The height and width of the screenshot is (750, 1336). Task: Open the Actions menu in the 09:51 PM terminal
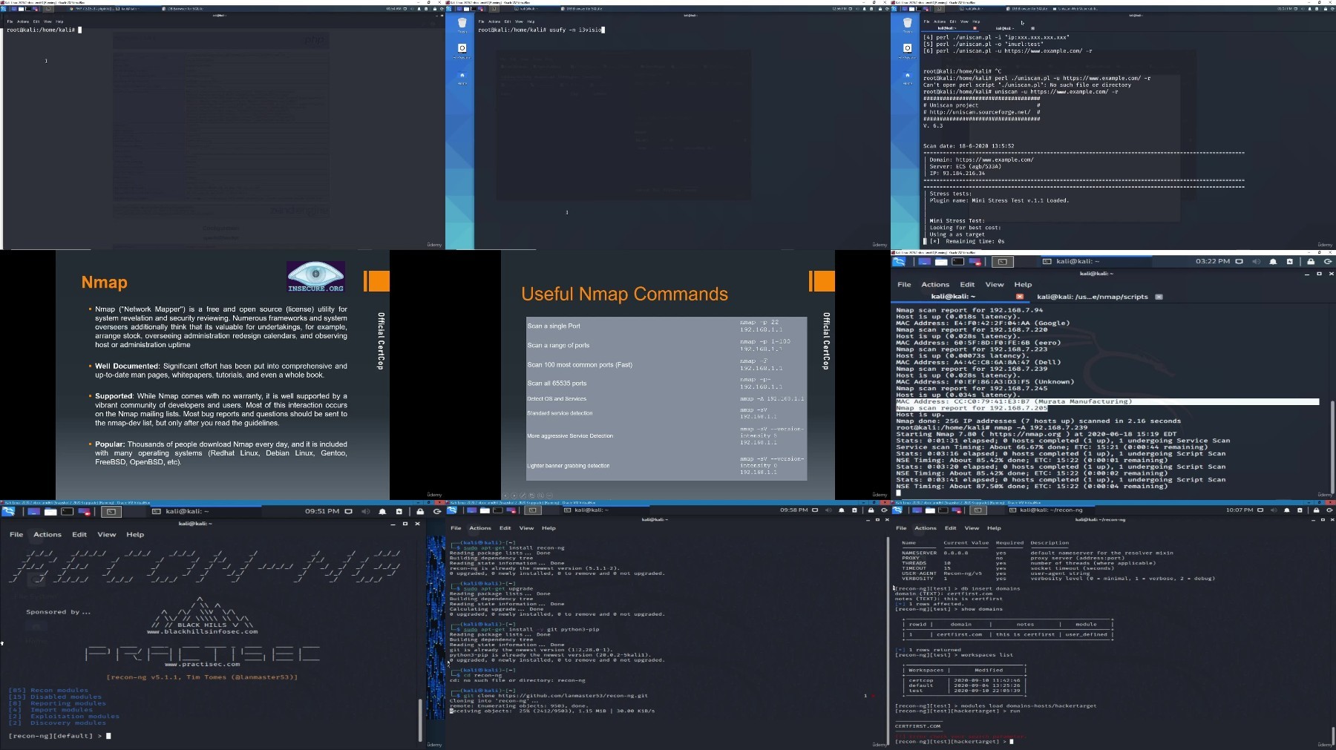[48, 535]
